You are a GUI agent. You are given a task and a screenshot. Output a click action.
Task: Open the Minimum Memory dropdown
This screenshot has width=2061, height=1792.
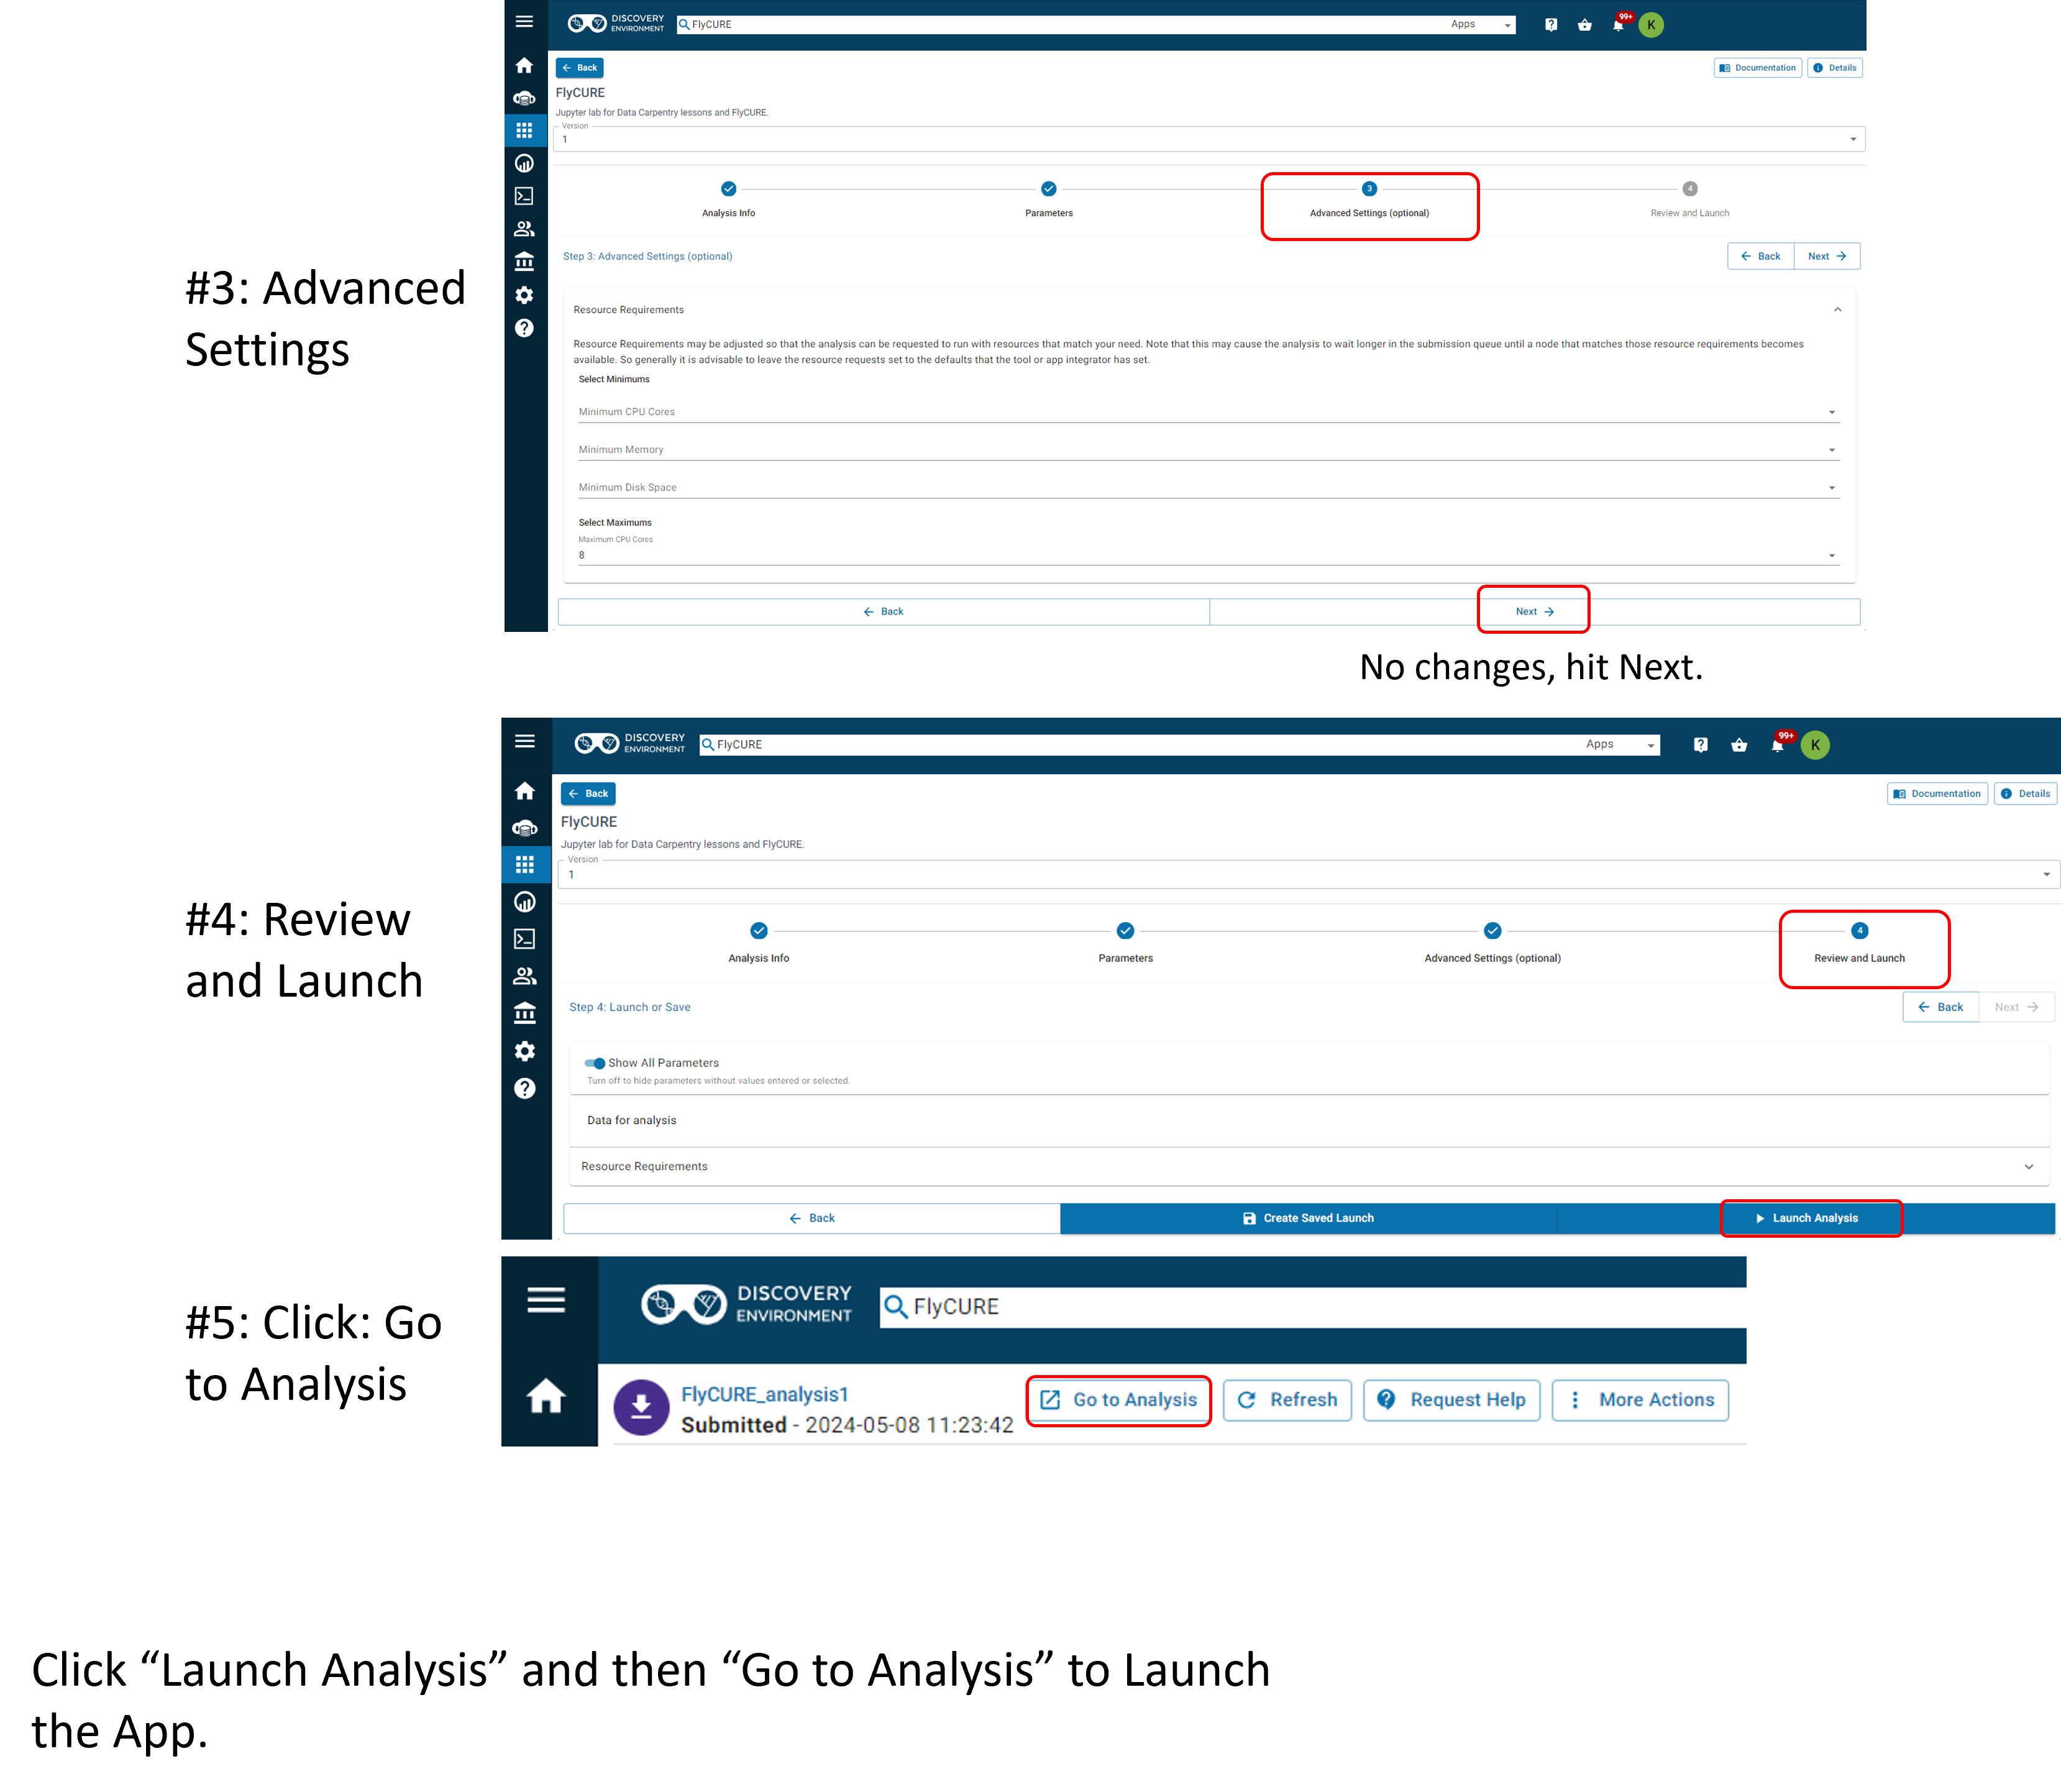coord(1208,450)
